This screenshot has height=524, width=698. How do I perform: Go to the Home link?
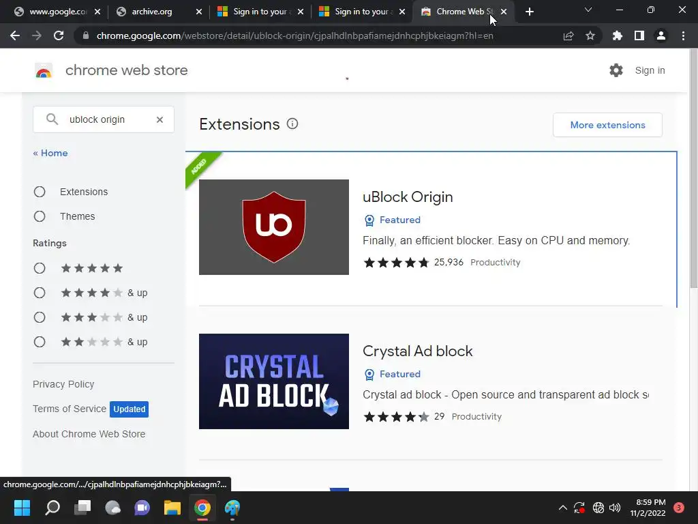click(x=50, y=153)
